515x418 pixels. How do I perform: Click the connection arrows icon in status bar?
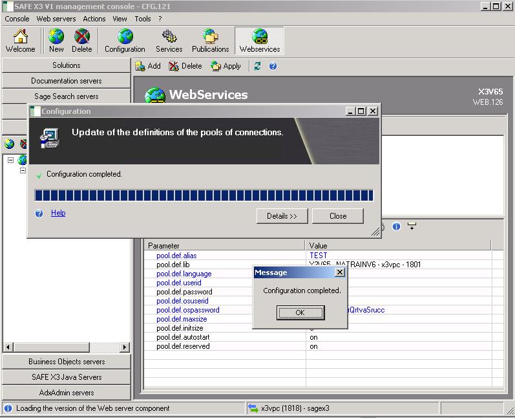point(253,408)
